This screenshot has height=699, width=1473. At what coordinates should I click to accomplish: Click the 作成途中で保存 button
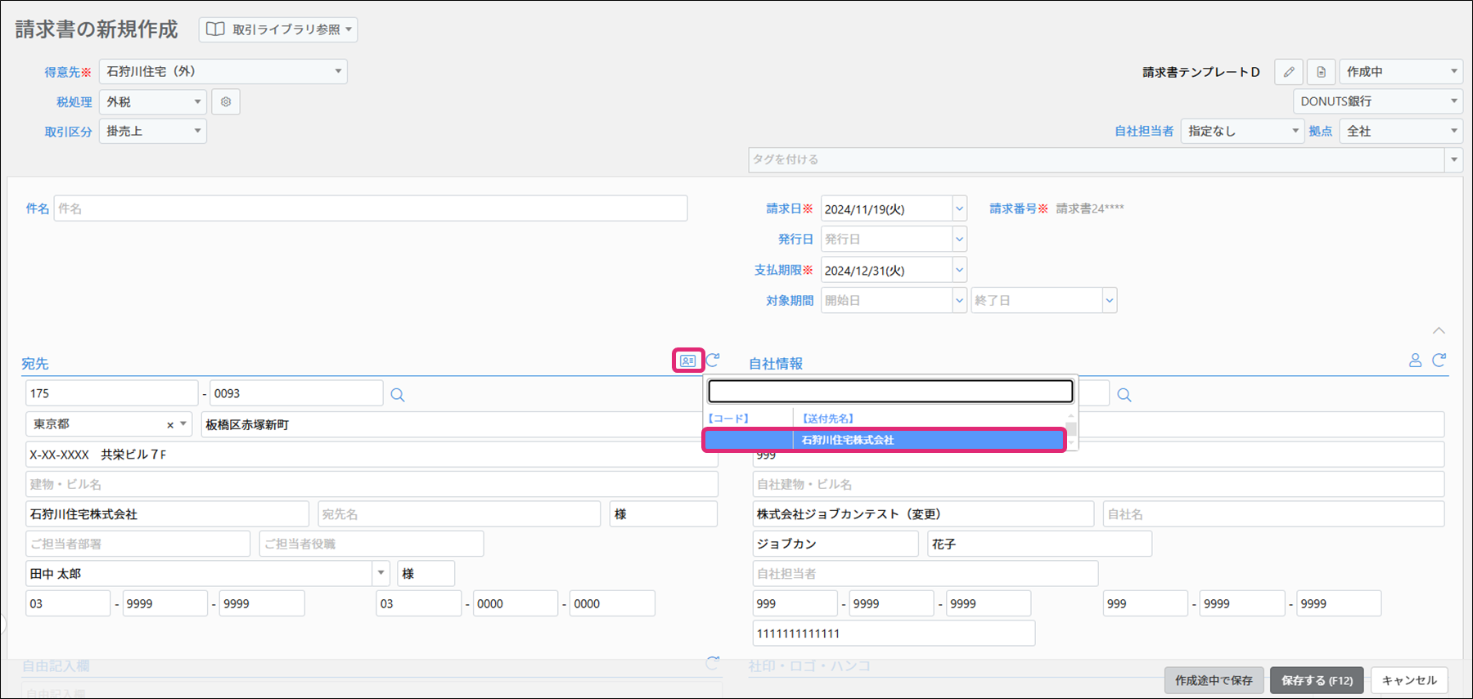[1214, 680]
